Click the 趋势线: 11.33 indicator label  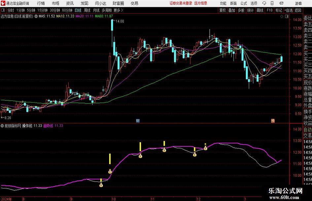pos(53,126)
